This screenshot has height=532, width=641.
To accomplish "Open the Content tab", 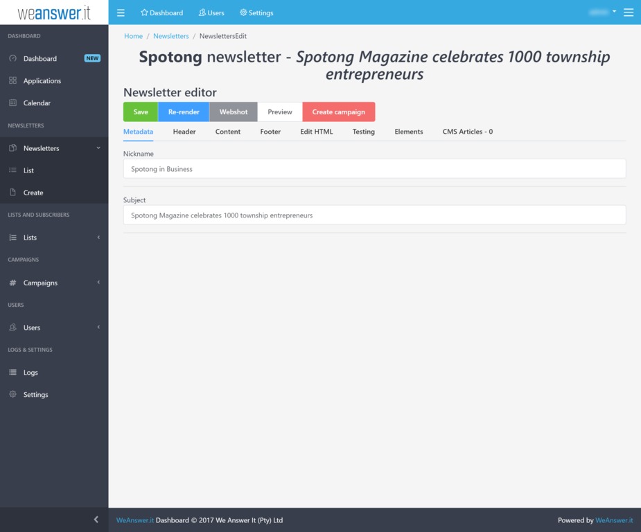I will 227,132.
